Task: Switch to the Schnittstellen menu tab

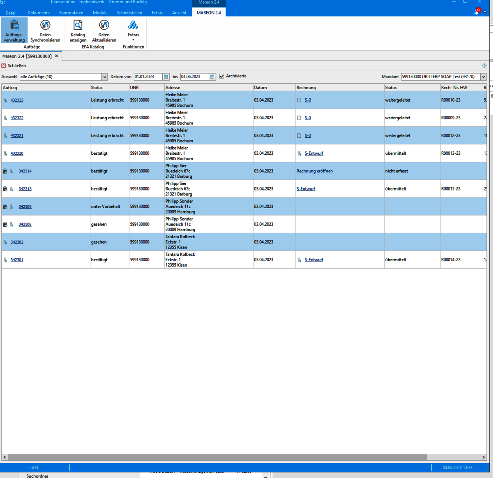Action: [x=129, y=13]
